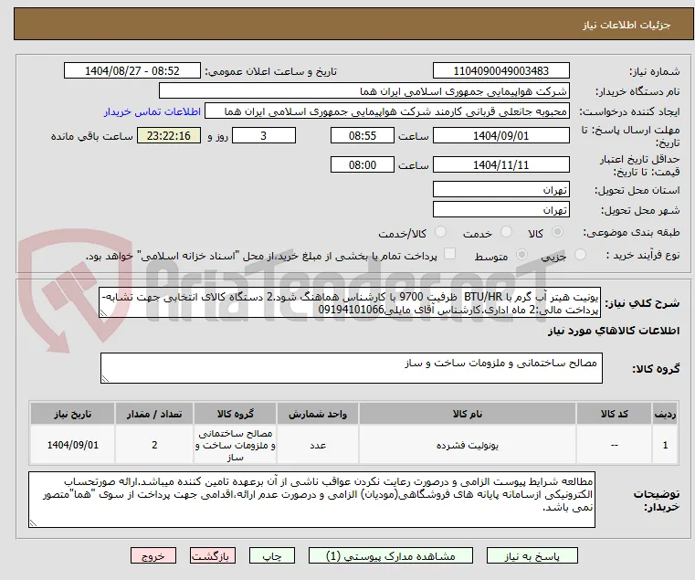Click the delivery city تهران field
695x580 pixels.
click(x=500, y=210)
